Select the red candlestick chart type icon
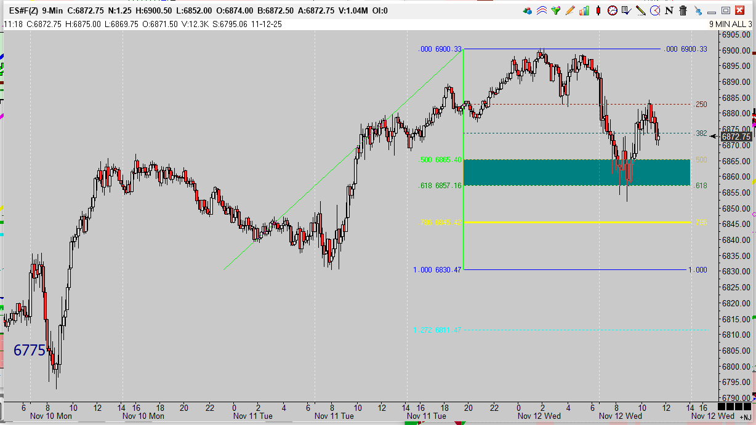The width and height of the screenshot is (756, 425). click(x=598, y=10)
